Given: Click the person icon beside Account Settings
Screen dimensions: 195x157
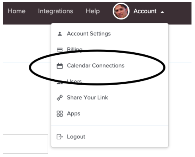Looking at the screenshot, I should click(60, 34).
